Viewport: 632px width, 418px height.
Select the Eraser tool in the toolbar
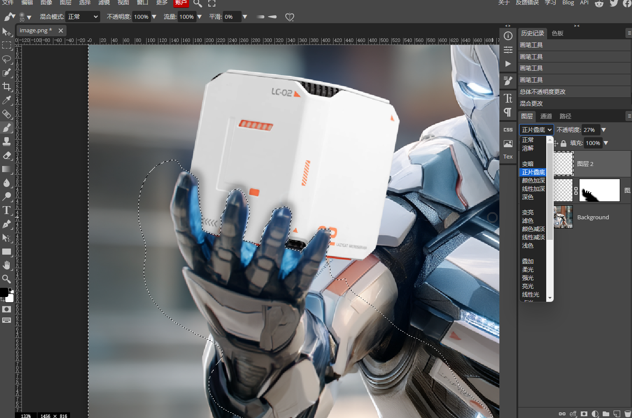coord(7,155)
